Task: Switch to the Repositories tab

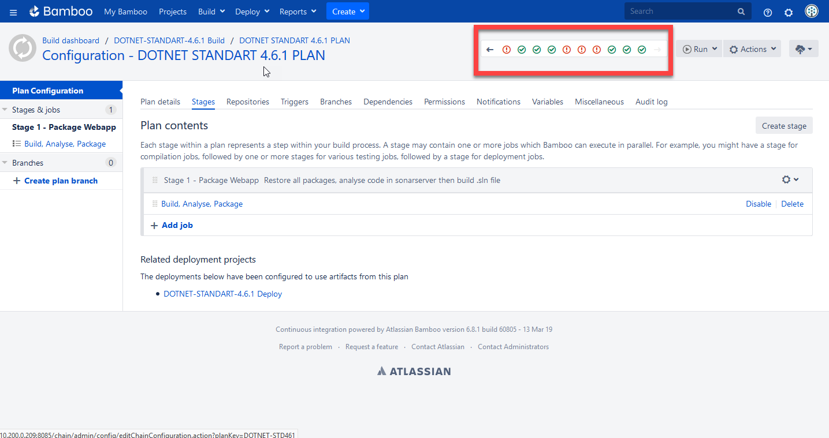Action: click(x=248, y=102)
